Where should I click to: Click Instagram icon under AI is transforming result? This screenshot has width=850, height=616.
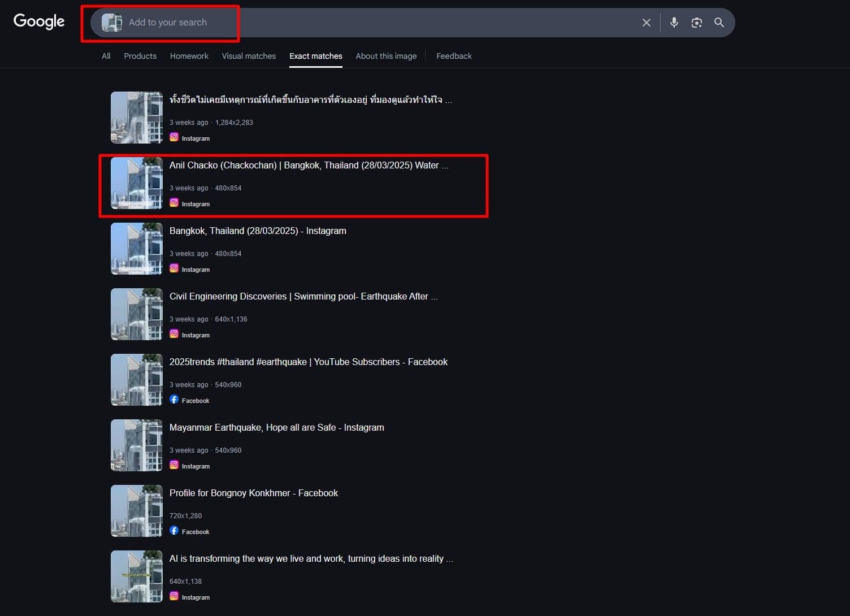click(174, 596)
